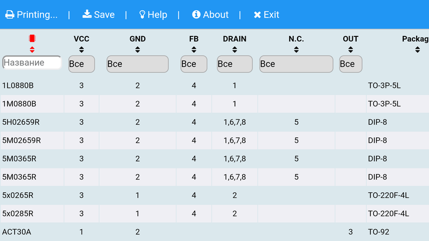Sort the Package column with its arrows

click(x=417, y=50)
